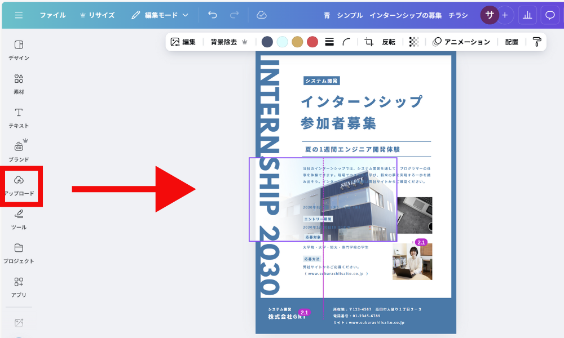564x338 pixels.
Task: Add a collaborator with plus button
Action: tap(505, 15)
